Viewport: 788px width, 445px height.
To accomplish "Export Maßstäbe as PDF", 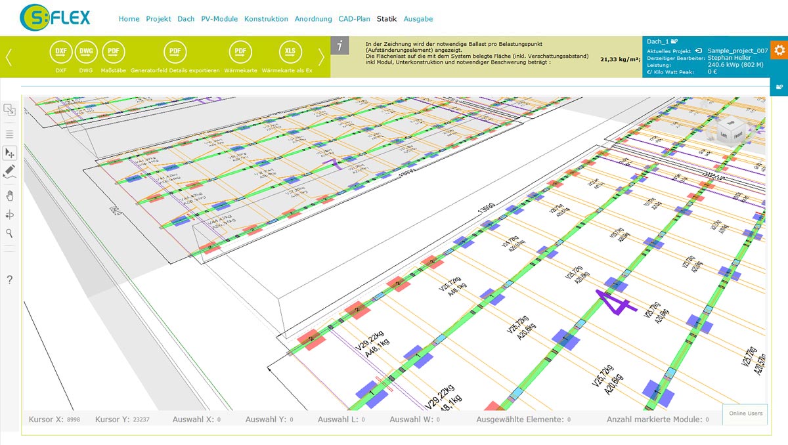I will (x=113, y=51).
